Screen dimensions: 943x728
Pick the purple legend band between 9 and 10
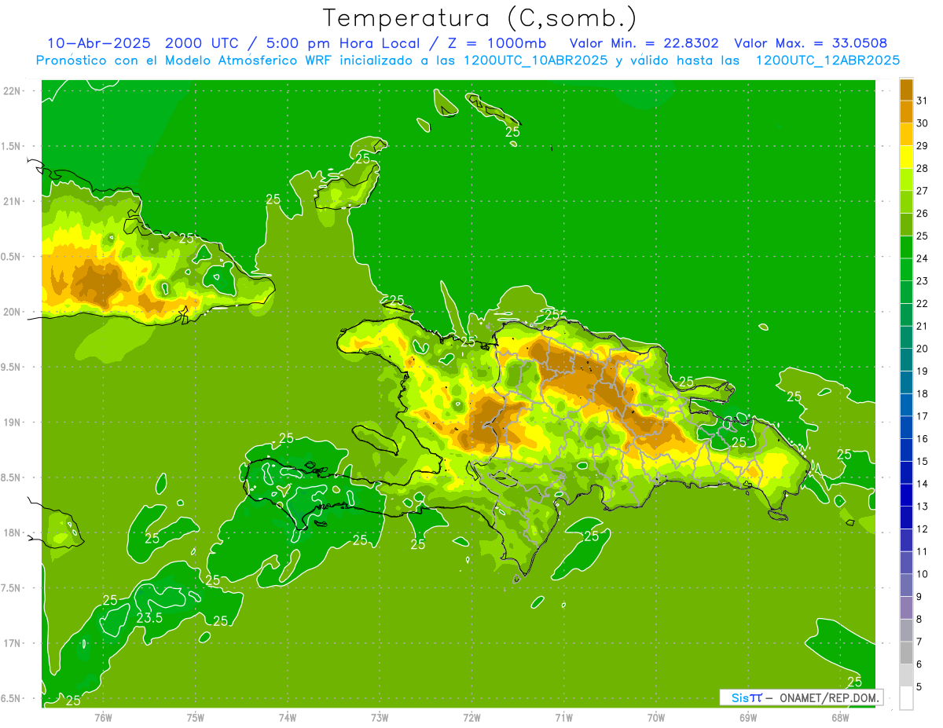tap(906, 585)
